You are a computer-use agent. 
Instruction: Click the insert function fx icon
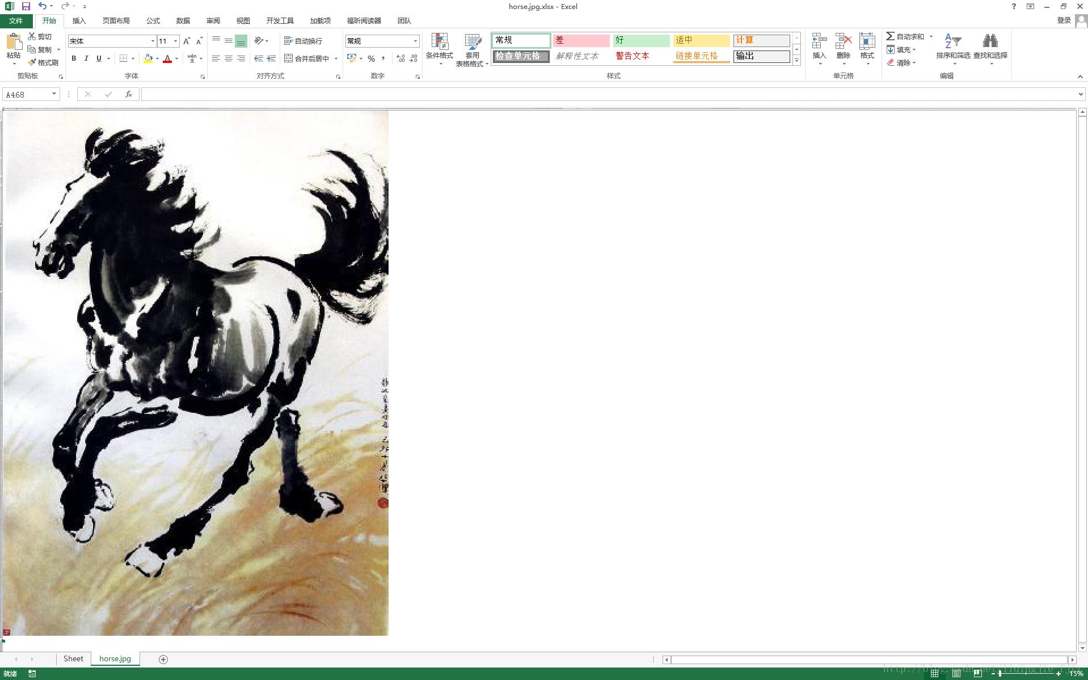pos(129,94)
